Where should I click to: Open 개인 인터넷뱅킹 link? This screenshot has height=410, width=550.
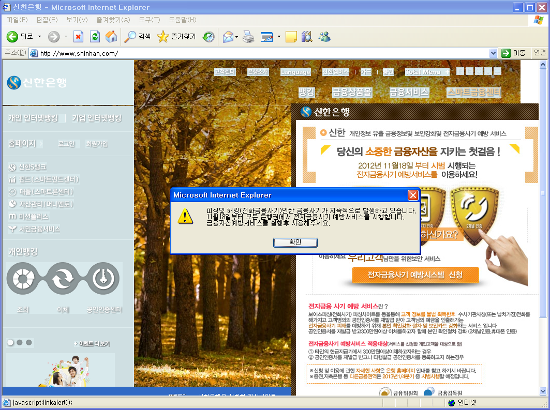pyautogui.click(x=33, y=118)
